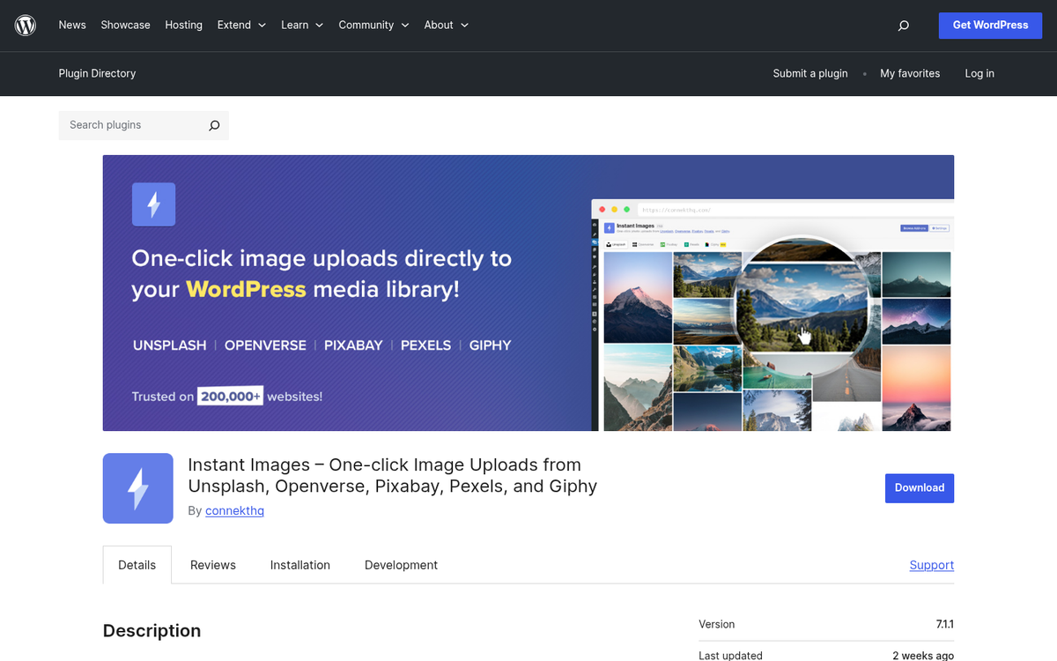Expand the Extend dropdown menu
Screen dimensions: 1057x661
(x=240, y=25)
